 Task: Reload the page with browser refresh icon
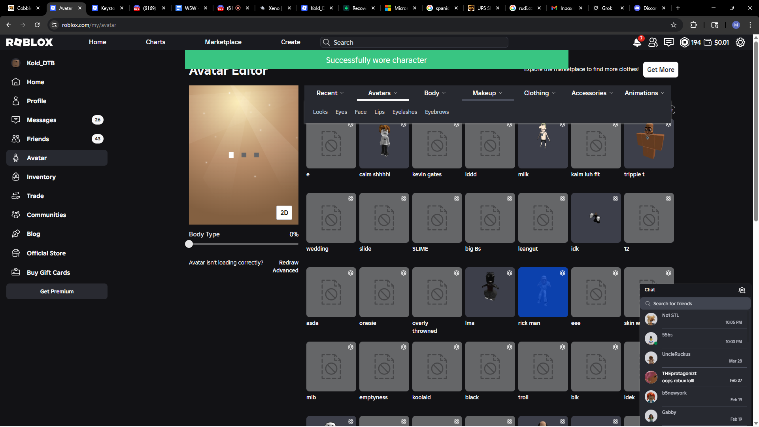pos(37,25)
